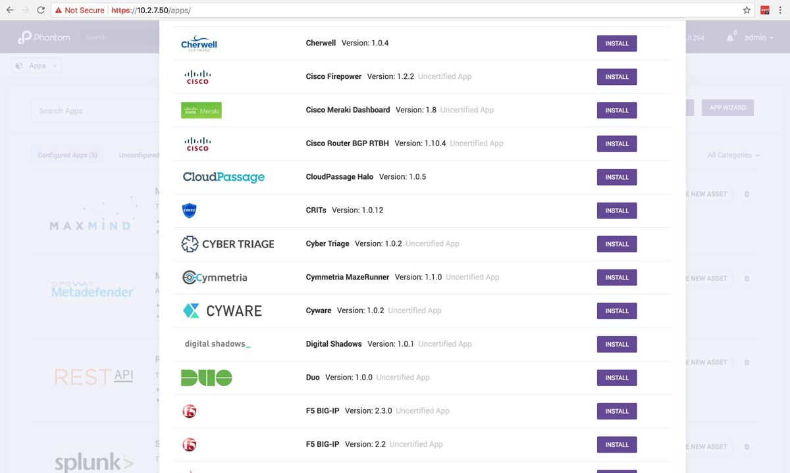Click the browser reload icon
The height and width of the screenshot is (473, 790).
(41, 11)
